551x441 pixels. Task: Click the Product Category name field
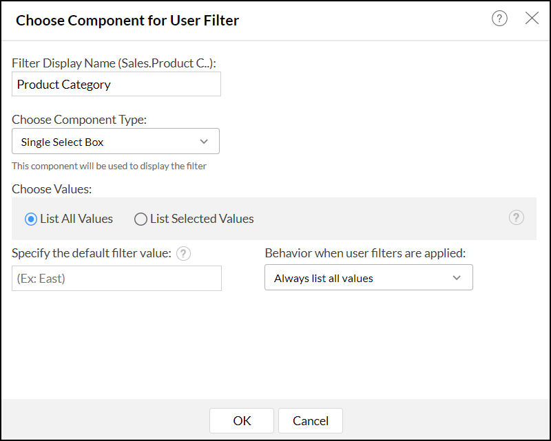116,85
